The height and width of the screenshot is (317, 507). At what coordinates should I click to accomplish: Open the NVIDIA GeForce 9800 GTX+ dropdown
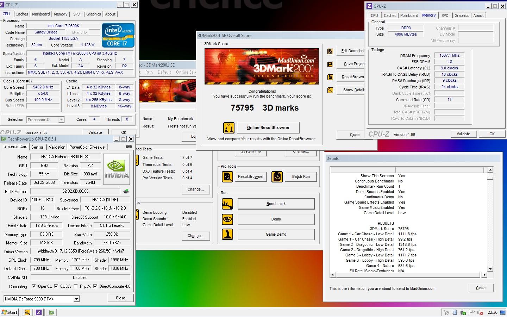coord(76,299)
